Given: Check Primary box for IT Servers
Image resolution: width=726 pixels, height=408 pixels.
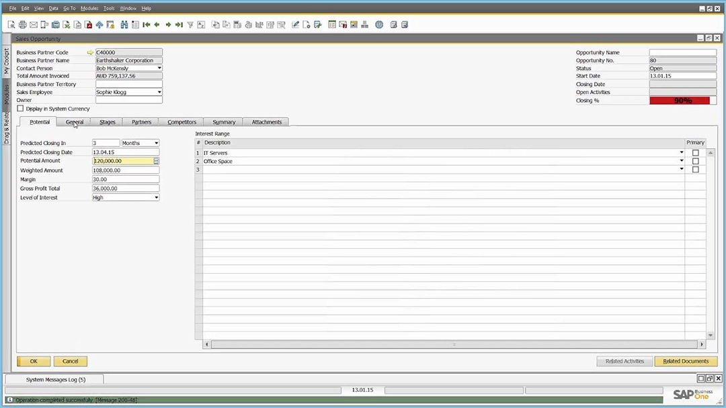Looking at the screenshot, I should (695, 153).
